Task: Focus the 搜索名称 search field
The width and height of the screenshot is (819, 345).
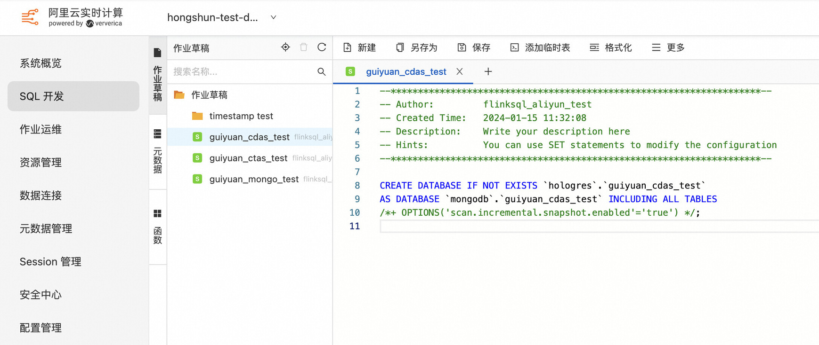Action: (243, 71)
